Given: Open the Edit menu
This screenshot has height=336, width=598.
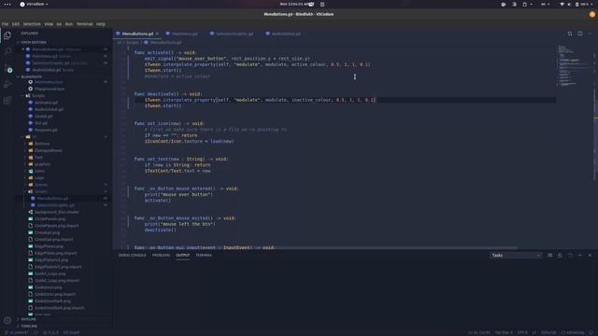Looking at the screenshot, I should click(x=16, y=24).
